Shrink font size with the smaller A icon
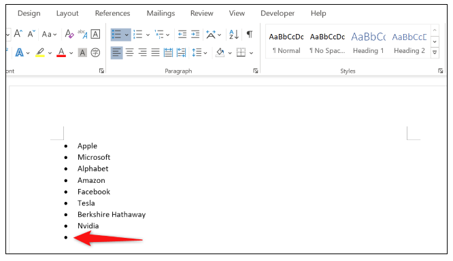Image resolution: width=453 pixels, height=261 pixels. [31, 34]
